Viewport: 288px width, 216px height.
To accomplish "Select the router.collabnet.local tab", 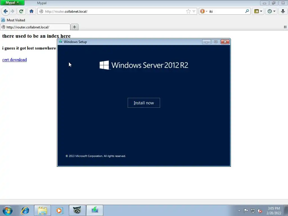I will tap(35, 27).
